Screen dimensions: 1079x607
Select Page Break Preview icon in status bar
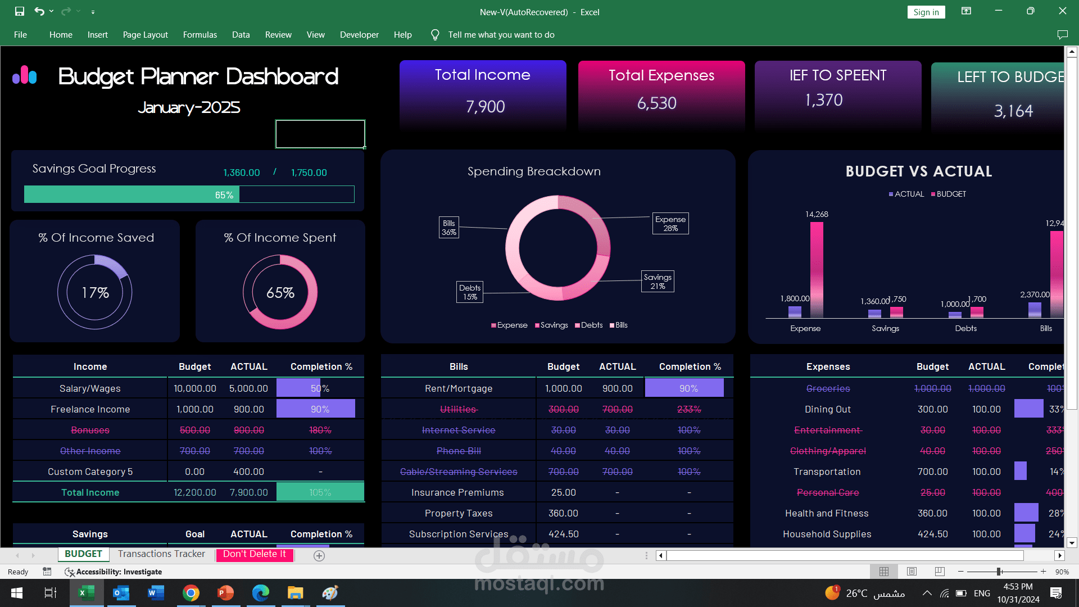click(x=939, y=571)
